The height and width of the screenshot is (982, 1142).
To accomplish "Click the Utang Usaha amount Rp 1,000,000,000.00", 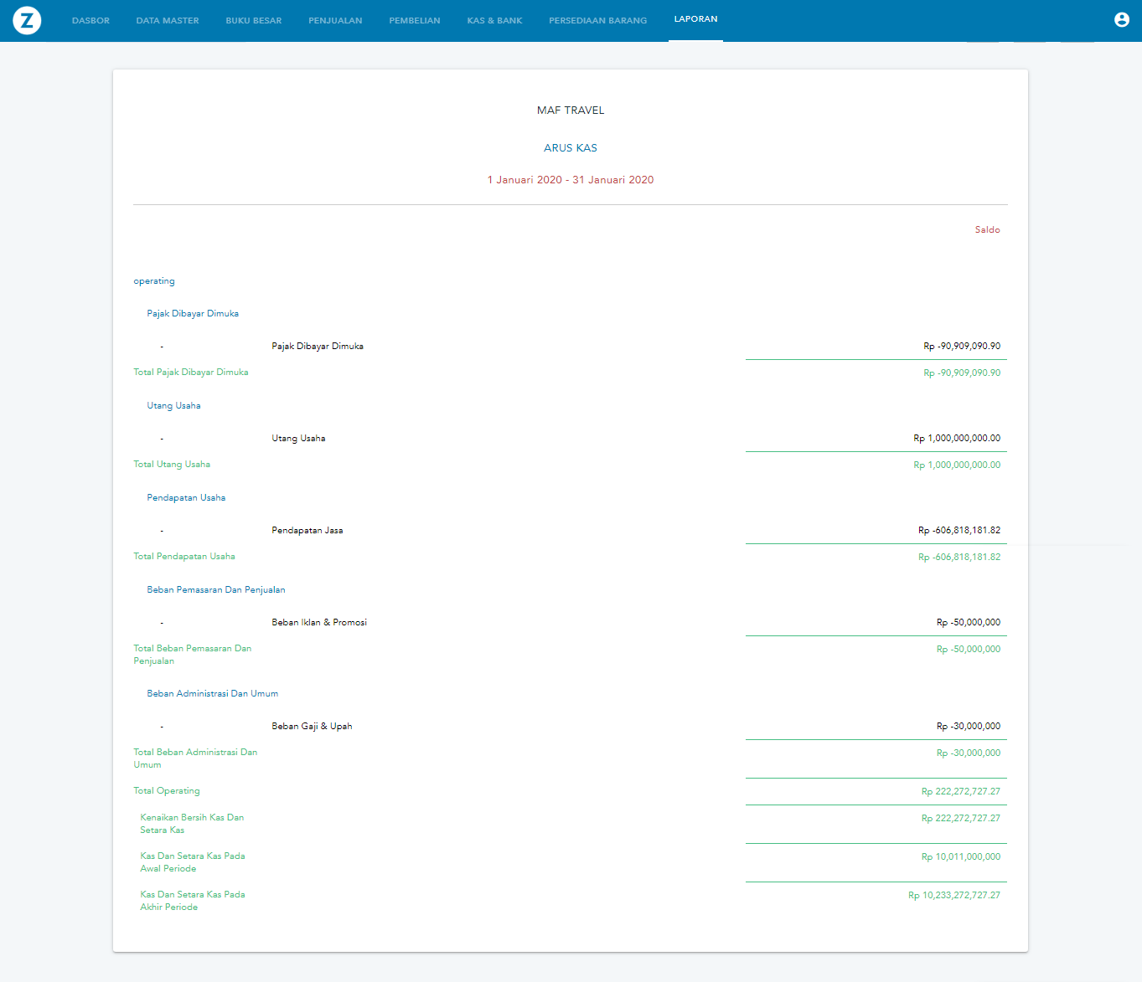I will click(x=956, y=439).
